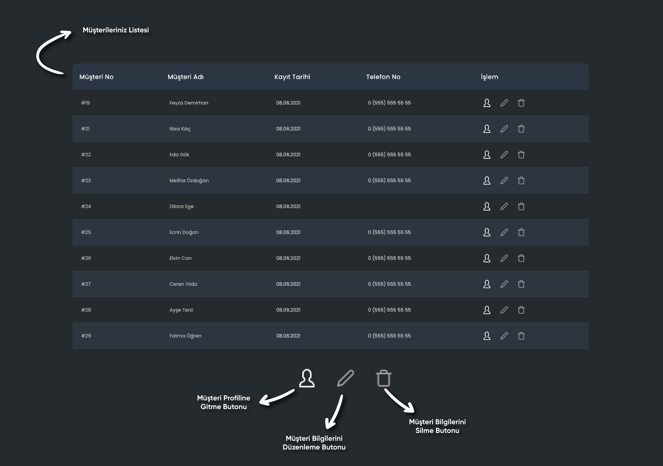Click the phone number in Fatma Öğren's row
Screen dimensions: 663x466
coord(389,335)
